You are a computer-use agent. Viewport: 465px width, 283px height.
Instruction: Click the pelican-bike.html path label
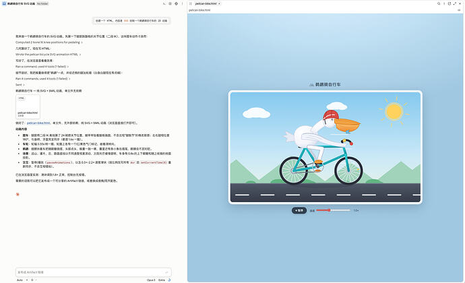click(199, 10)
